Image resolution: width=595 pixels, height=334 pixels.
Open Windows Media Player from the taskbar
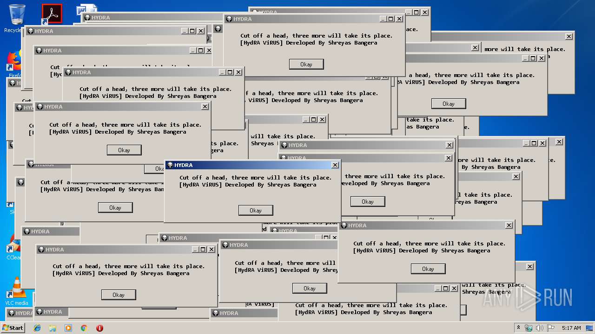68,328
